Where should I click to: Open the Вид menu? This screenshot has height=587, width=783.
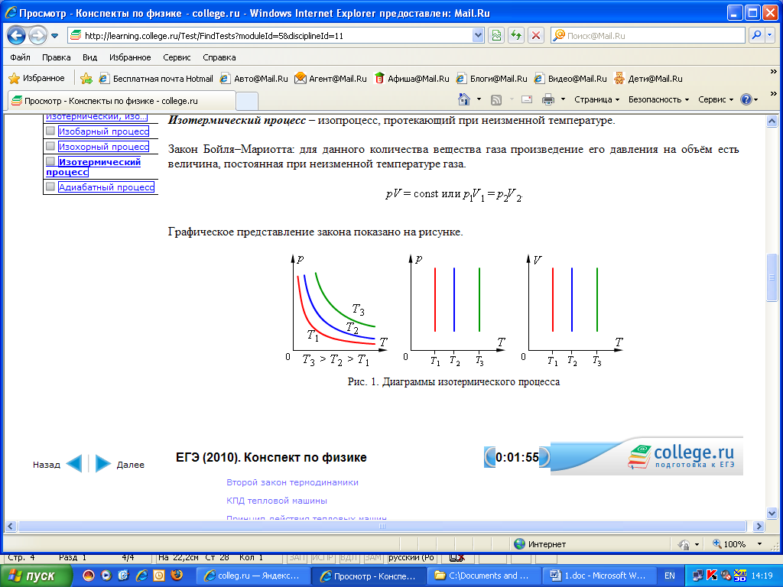coord(90,57)
